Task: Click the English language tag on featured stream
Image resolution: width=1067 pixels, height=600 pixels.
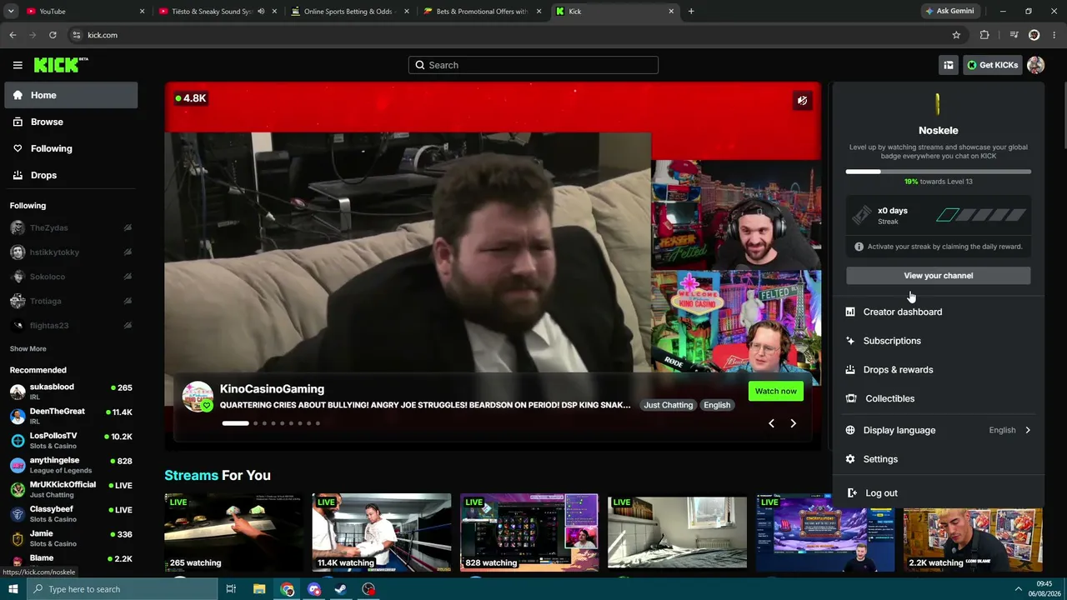Action: (717, 405)
